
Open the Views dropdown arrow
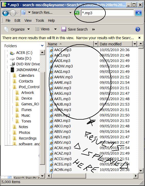(x=55, y=29)
